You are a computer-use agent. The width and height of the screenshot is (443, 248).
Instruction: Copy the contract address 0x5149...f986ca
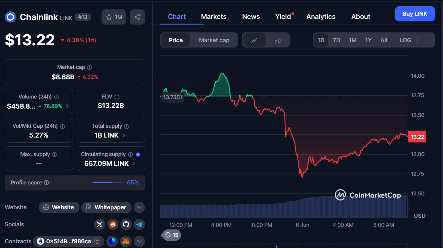(x=97, y=241)
